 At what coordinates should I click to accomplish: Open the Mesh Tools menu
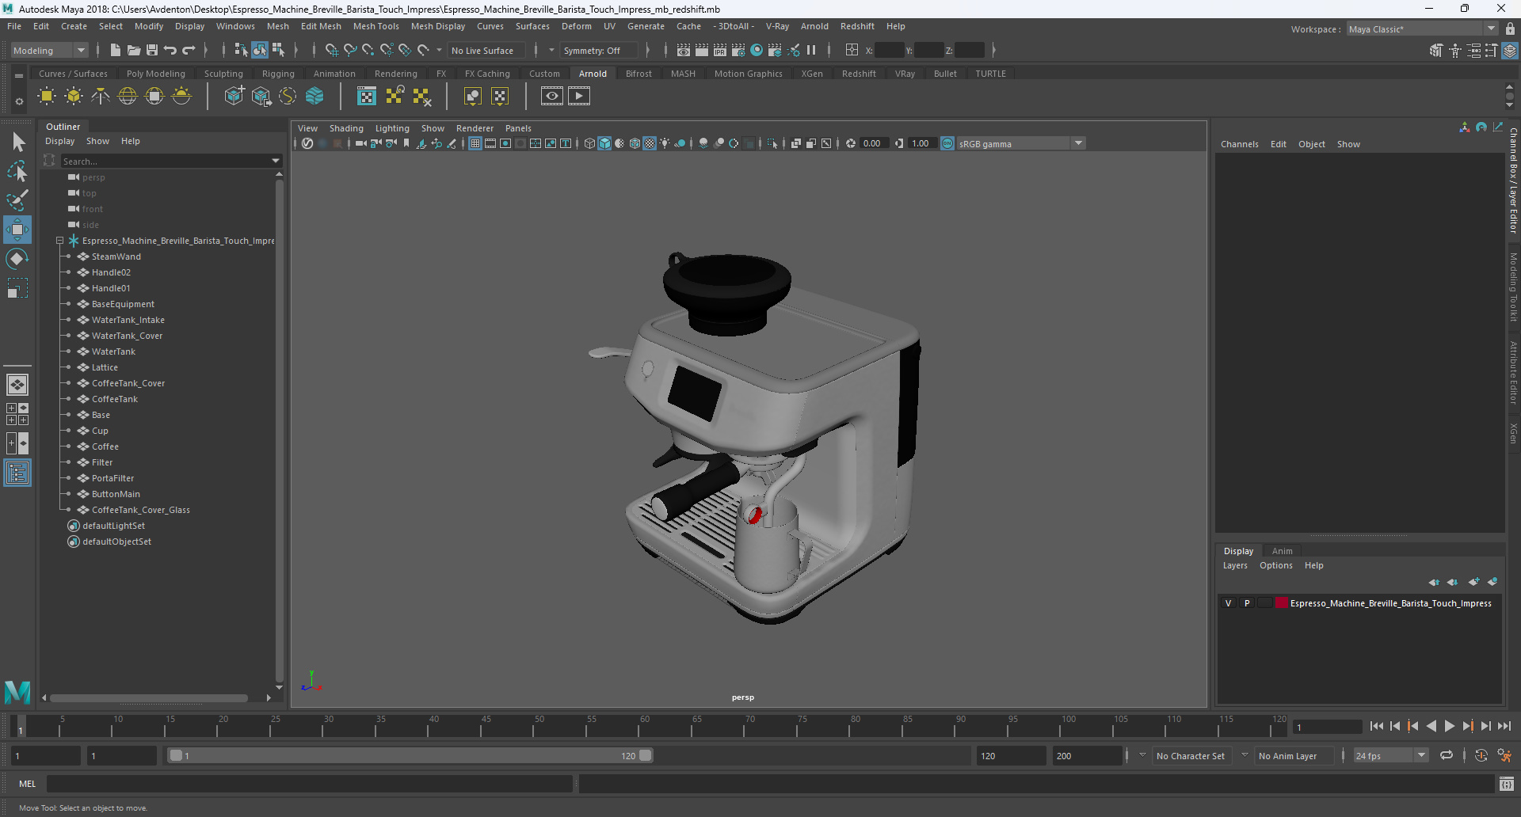pyautogui.click(x=375, y=26)
